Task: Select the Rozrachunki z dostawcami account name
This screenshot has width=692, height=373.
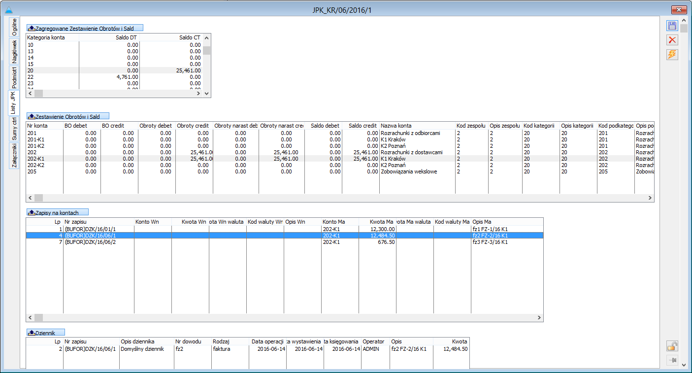Action: (412, 152)
